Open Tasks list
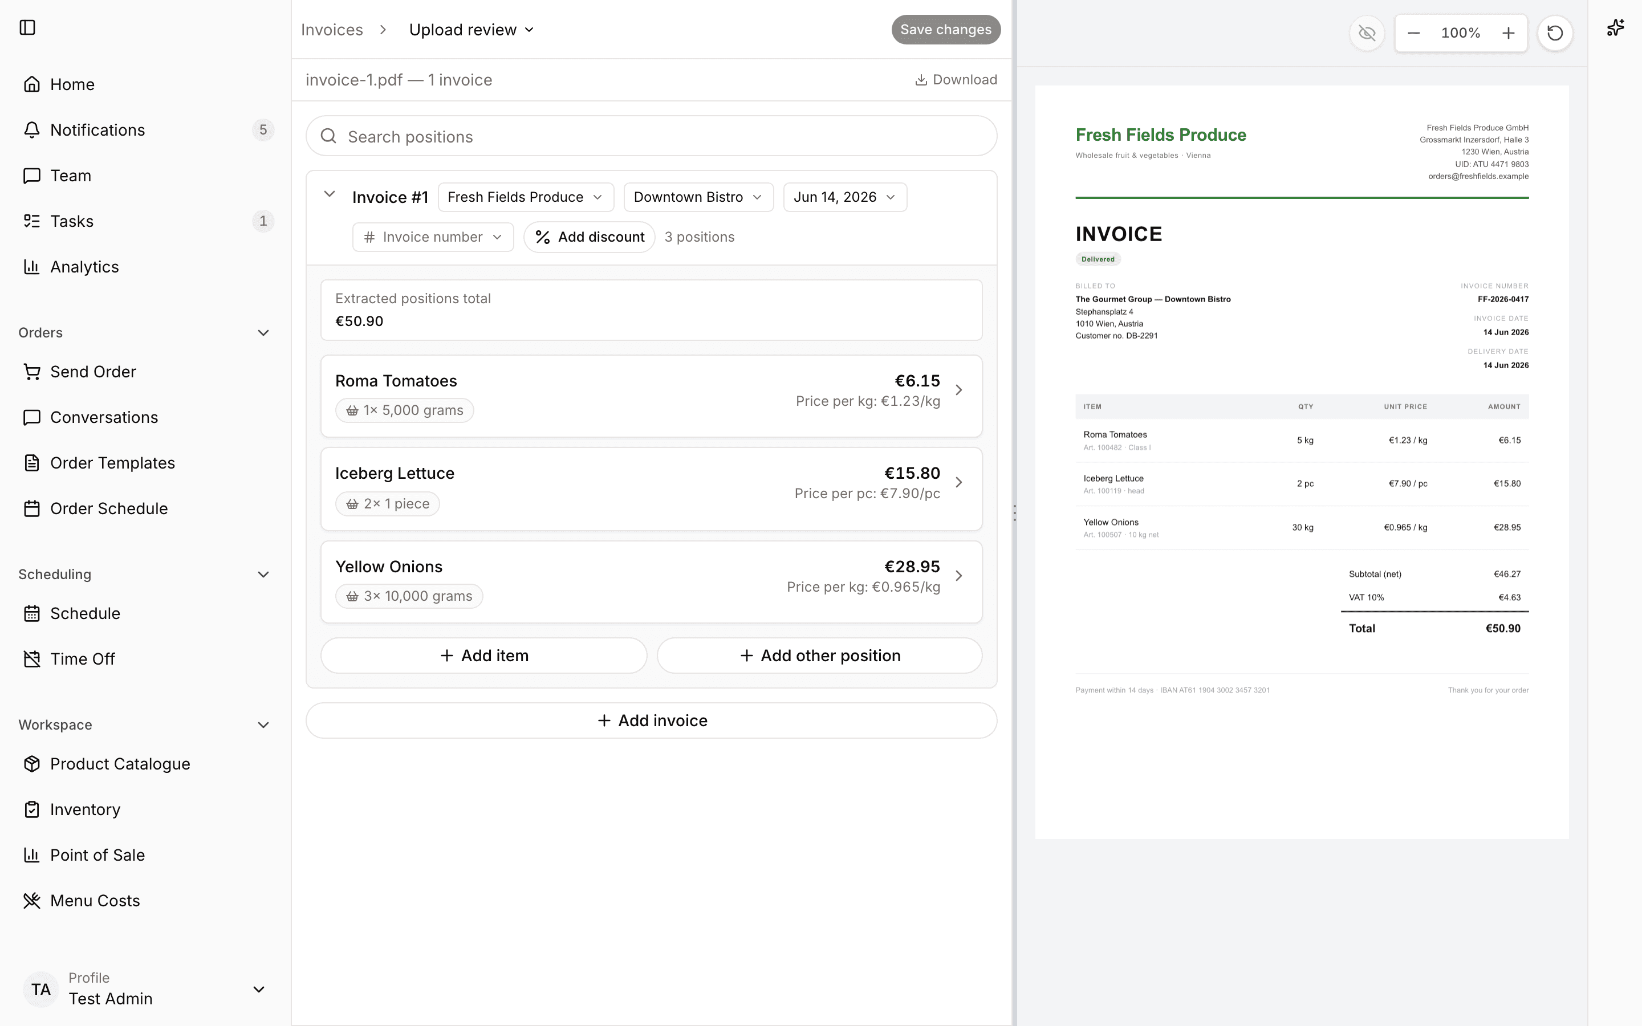The height and width of the screenshot is (1026, 1642). [x=146, y=221]
